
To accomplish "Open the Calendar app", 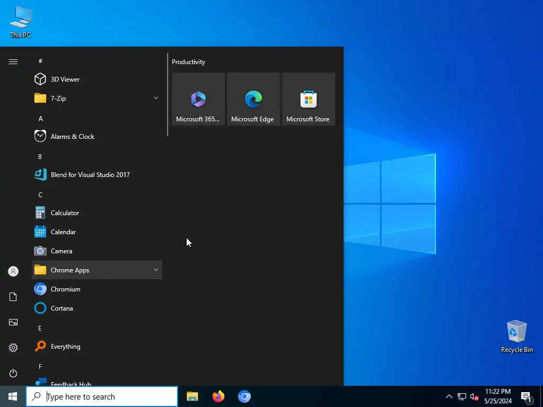I will point(97,232).
